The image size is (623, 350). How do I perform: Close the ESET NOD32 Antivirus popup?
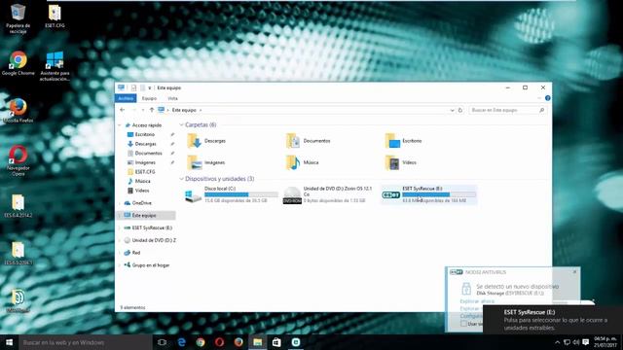tap(574, 272)
